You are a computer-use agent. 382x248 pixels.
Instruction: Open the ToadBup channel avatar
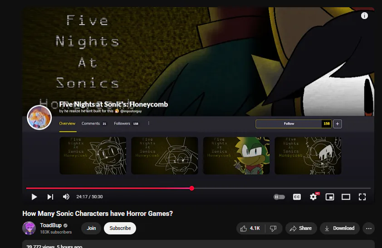pyautogui.click(x=29, y=228)
